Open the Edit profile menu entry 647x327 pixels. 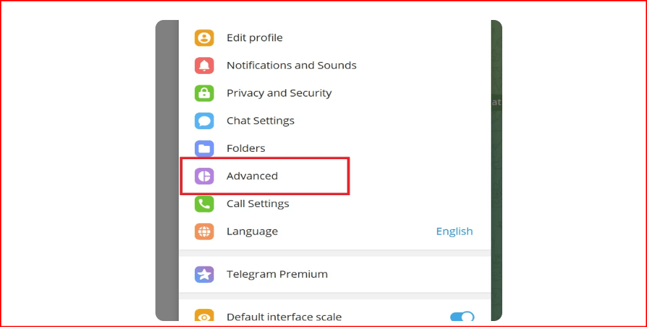[254, 38]
